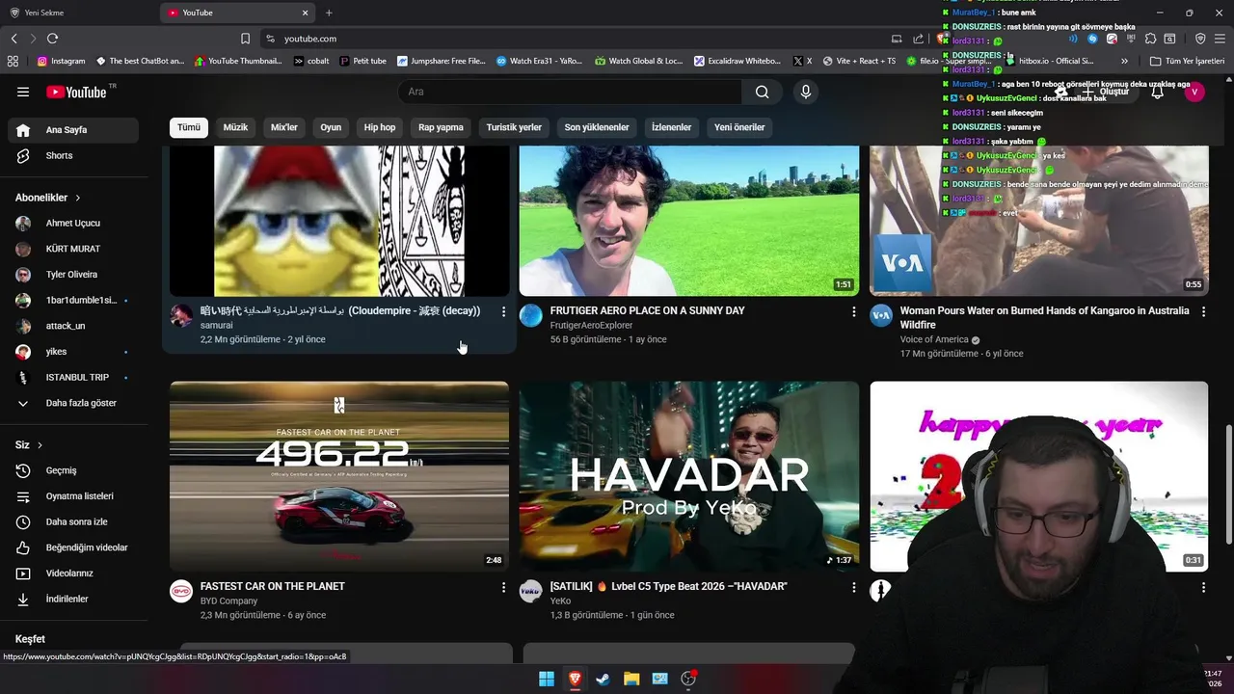Open options for FASTEST CAR video
The image size is (1234, 694).
click(x=503, y=587)
